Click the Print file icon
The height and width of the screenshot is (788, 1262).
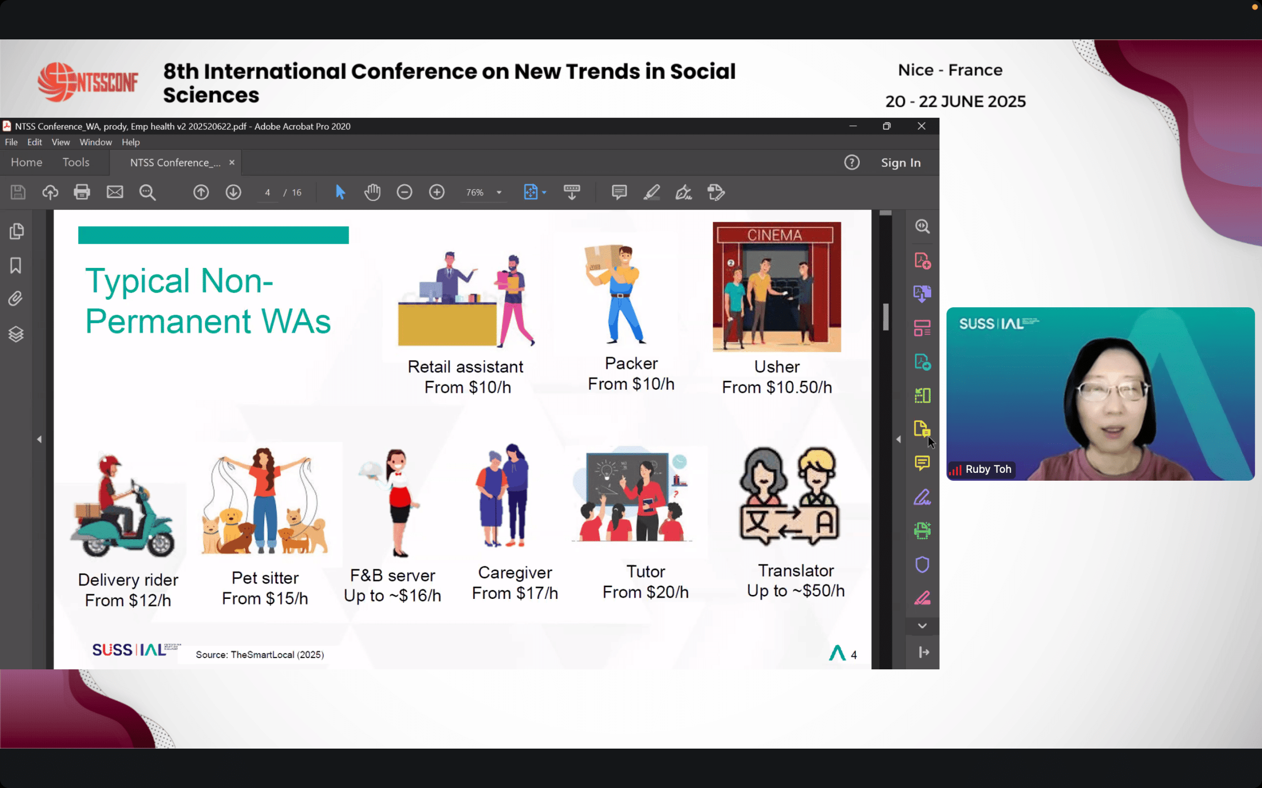click(82, 192)
